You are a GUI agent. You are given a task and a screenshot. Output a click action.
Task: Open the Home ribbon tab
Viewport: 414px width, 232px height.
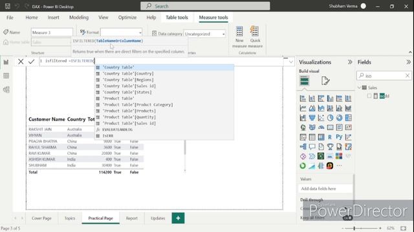click(x=32, y=17)
